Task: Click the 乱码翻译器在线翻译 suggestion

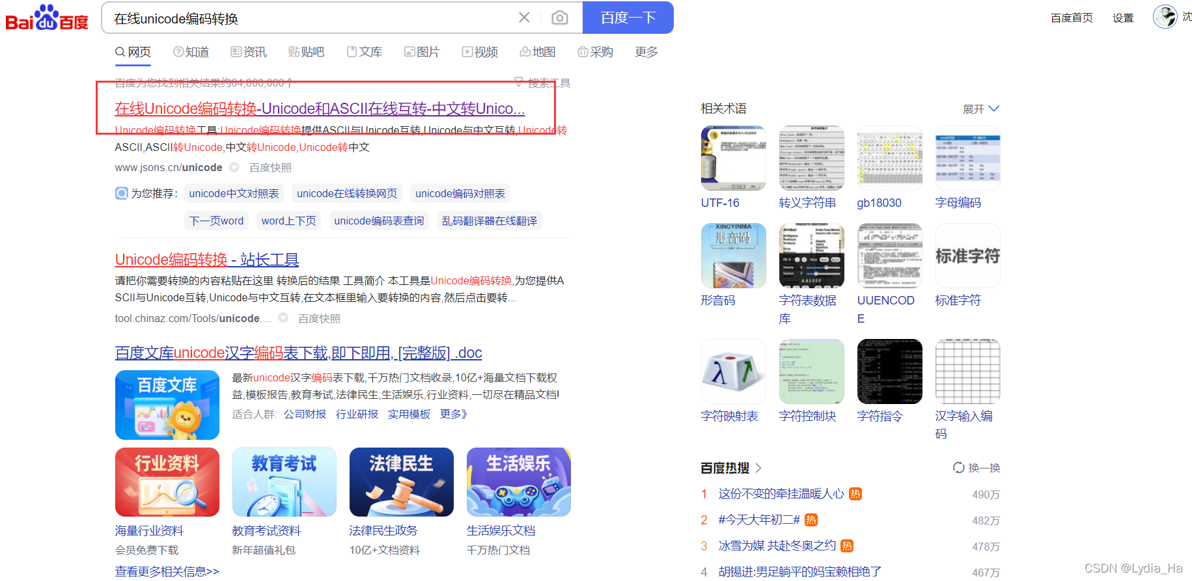Action: coord(490,221)
